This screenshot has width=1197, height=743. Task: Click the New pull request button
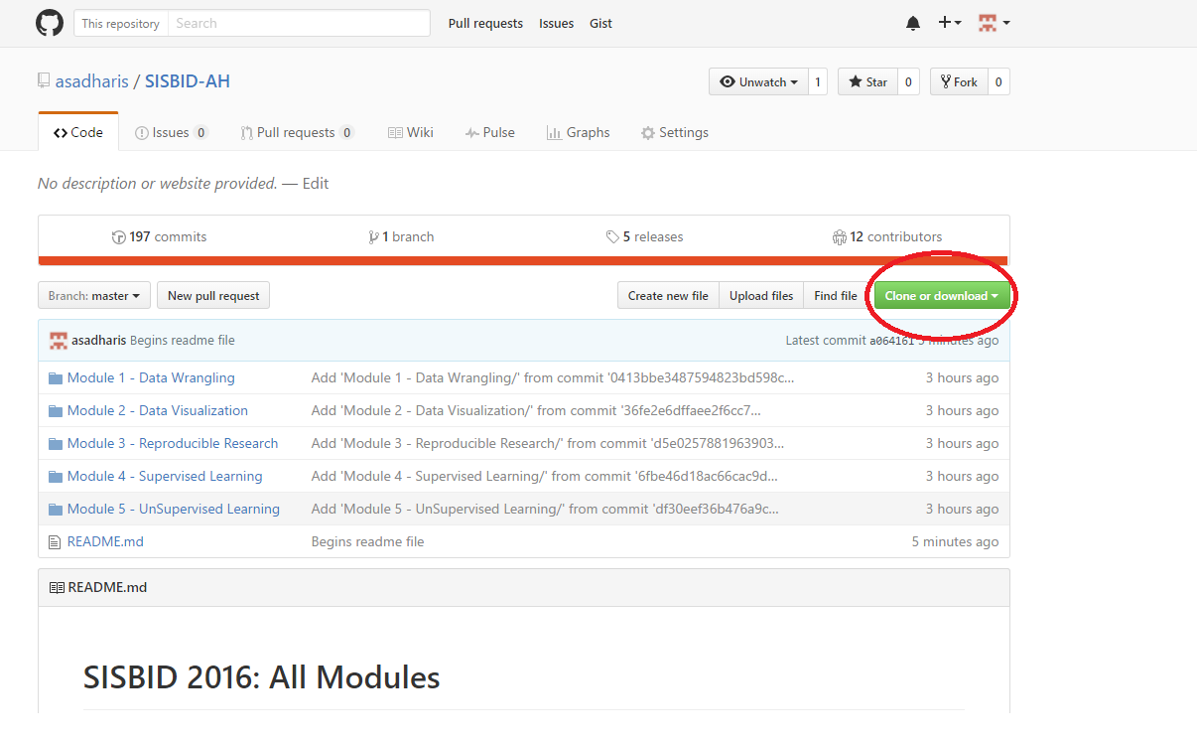(x=213, y=295)
